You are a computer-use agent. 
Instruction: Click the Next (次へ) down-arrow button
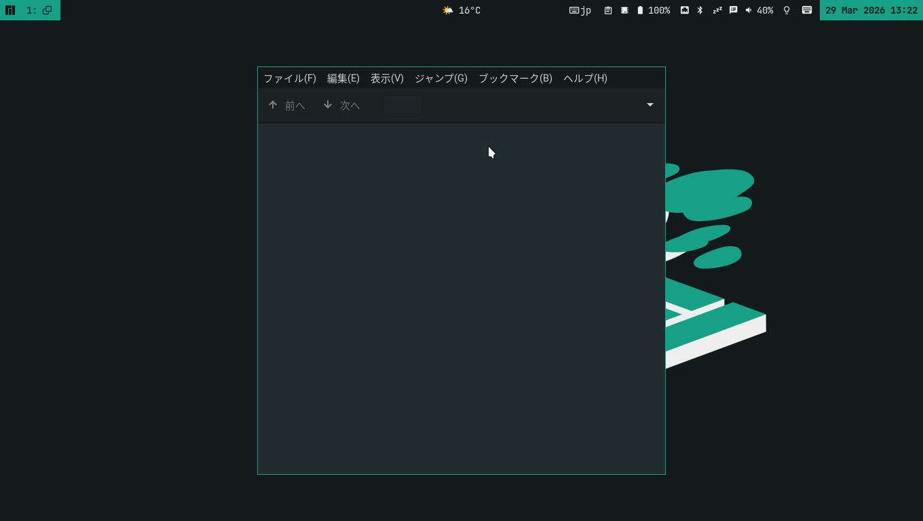point(341,105)
